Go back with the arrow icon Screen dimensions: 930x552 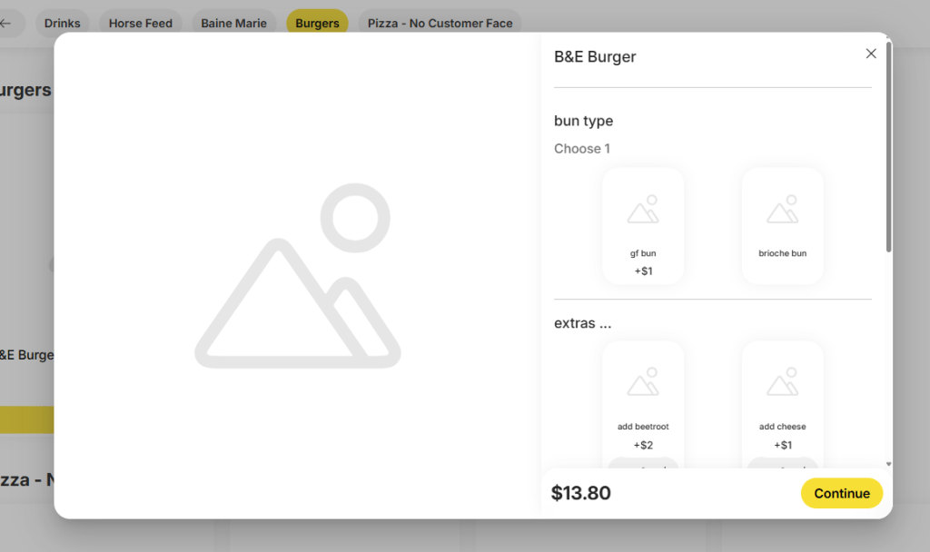coord(6,23)
